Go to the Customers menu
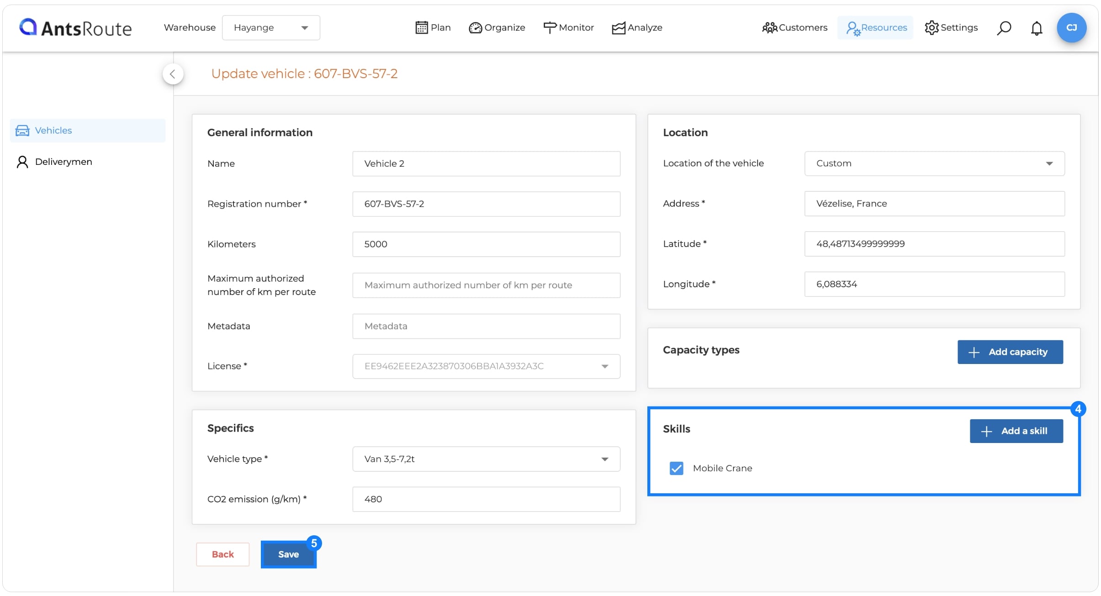 coord(794,27)
